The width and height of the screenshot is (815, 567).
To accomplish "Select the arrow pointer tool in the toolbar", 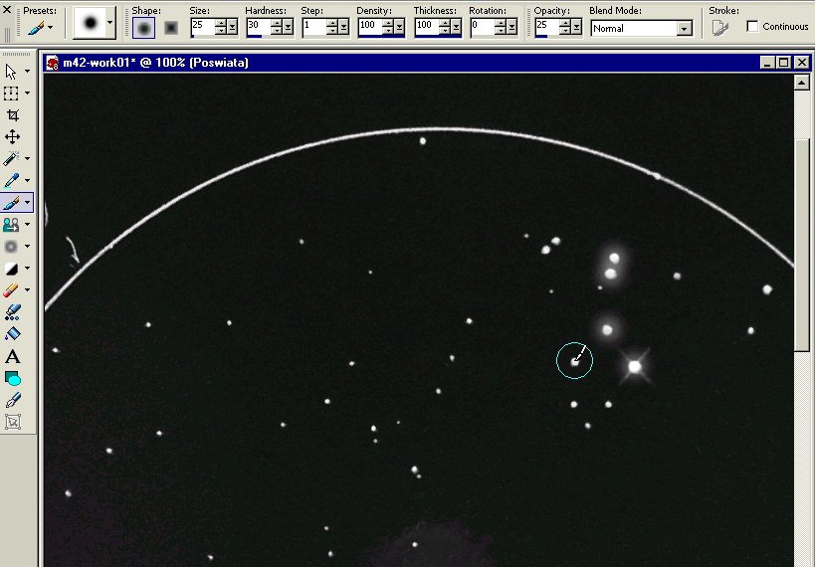I will click(x=11, y=72).
